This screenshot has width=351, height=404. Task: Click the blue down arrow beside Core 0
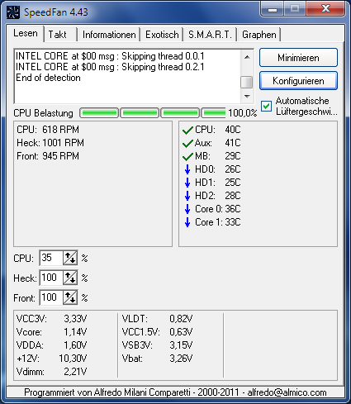point(187,209)
